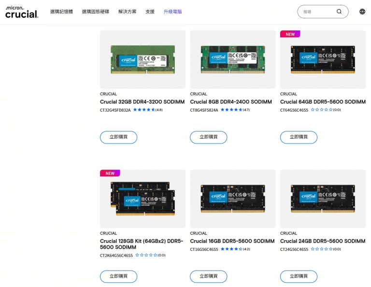Screen dimensions: 371x287
Task: View the 24GB DDR5-5600 product image
Action: pos(323,199)
